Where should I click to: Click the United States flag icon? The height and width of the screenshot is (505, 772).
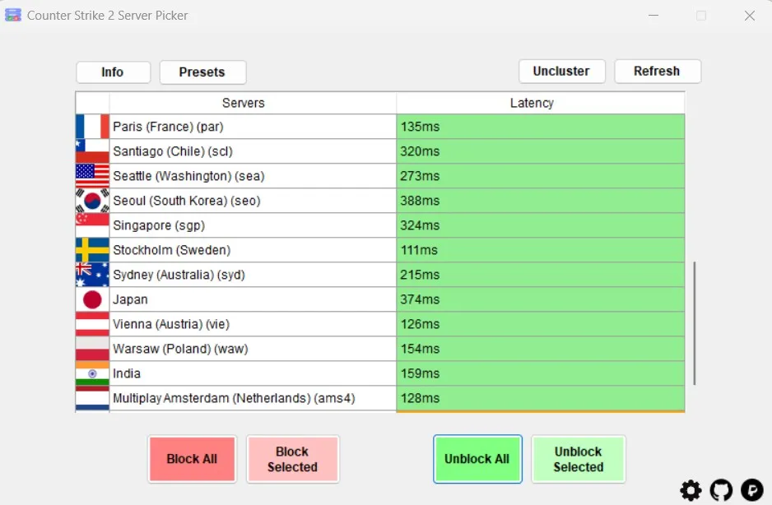click(92, 176)
